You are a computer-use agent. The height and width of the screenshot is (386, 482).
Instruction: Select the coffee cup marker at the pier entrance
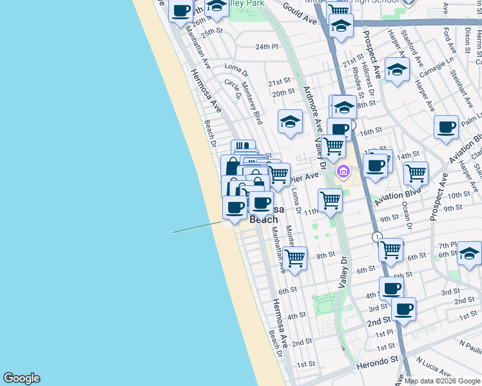pos(235,210)
